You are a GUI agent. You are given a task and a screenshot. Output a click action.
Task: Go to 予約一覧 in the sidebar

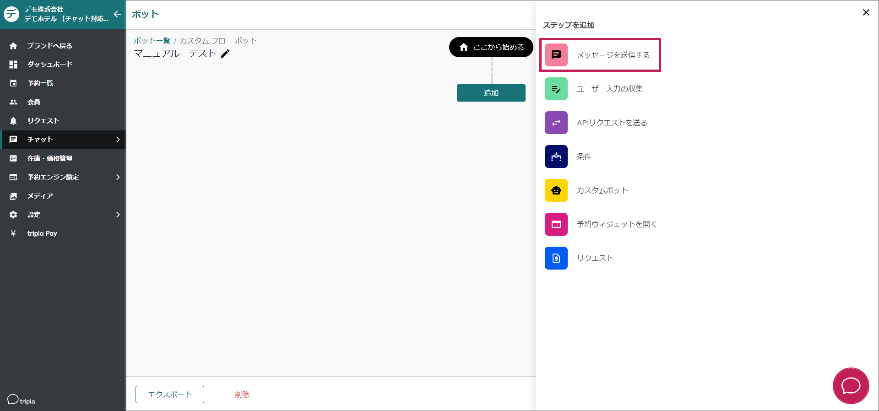pos(40,83)
